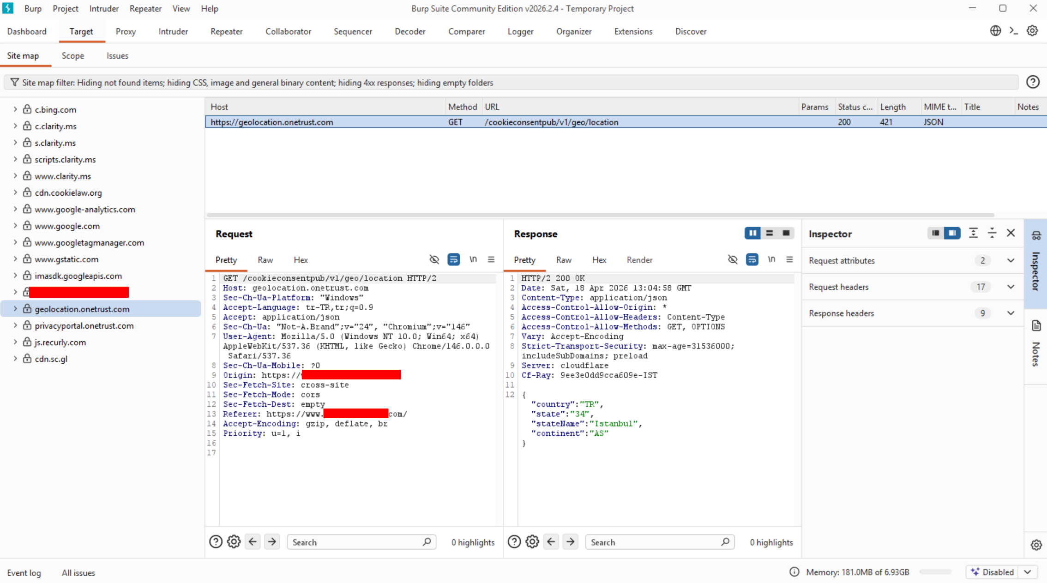The width and height of the screenshot is (1047, 583).
Task: Toggle line wrap in Request pane
Action: [454, 259]
